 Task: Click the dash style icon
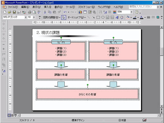coord(153,17)
